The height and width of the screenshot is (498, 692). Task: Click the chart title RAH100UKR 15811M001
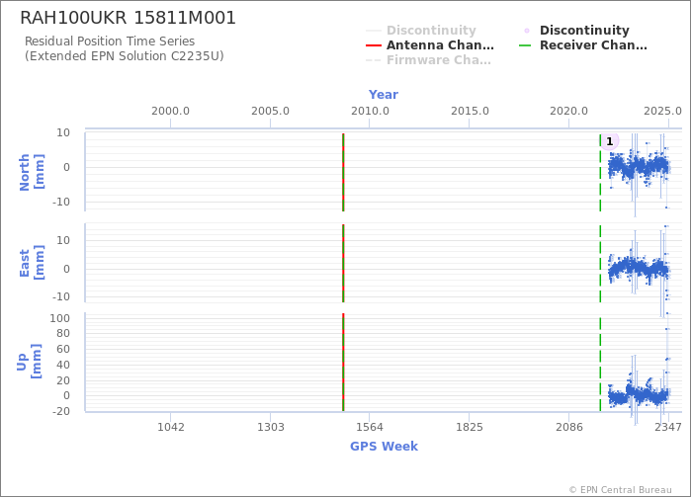[x=128, y=18]
